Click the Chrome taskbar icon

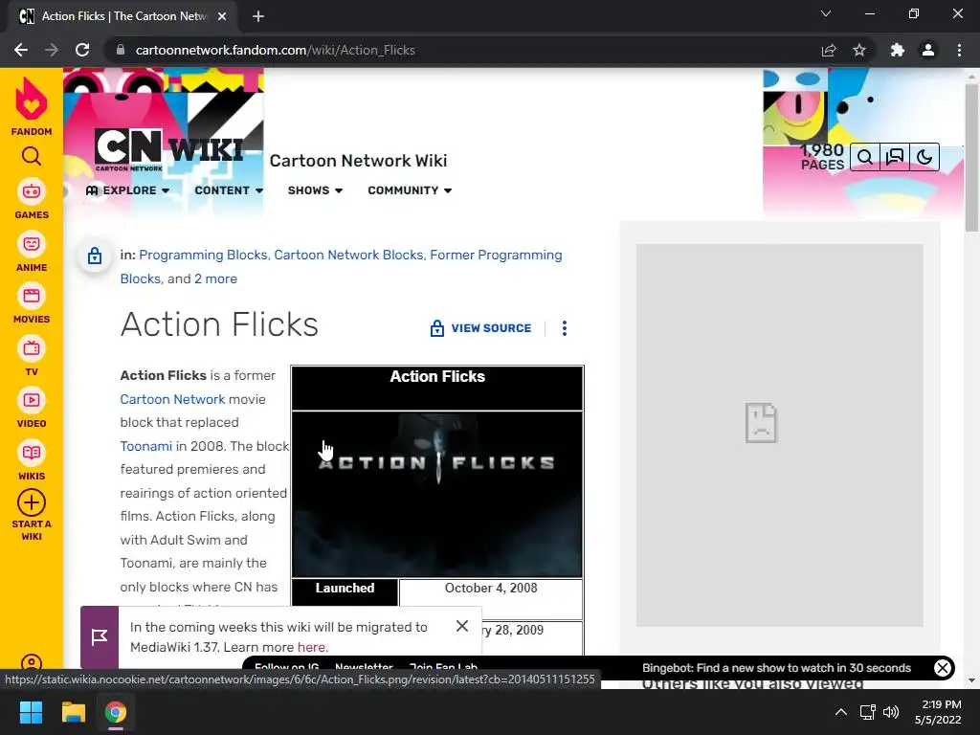(116, 712)
